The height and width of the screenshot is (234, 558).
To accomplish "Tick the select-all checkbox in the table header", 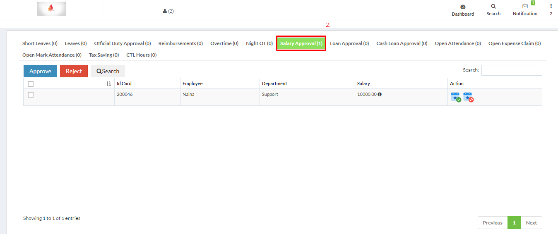I will coord(31,84).
